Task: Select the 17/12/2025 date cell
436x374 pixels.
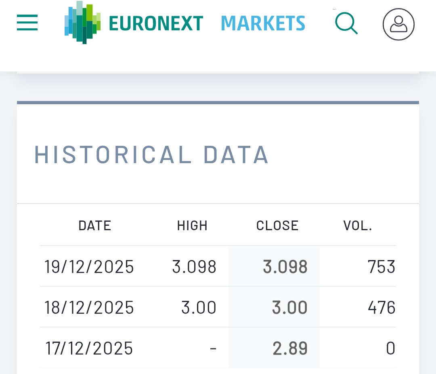Action: click(89, 349)
